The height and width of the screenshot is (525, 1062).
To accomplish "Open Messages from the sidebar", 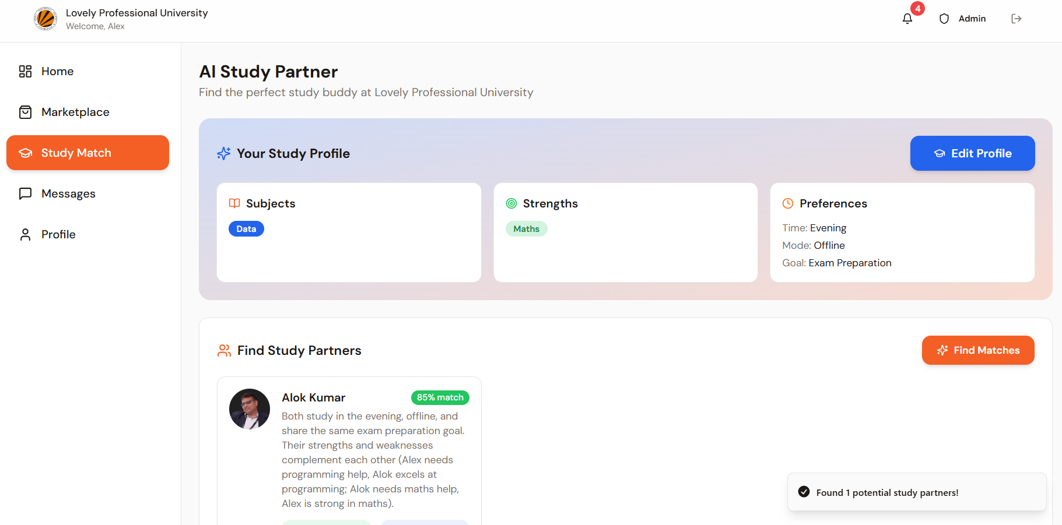I will (68, 193).
